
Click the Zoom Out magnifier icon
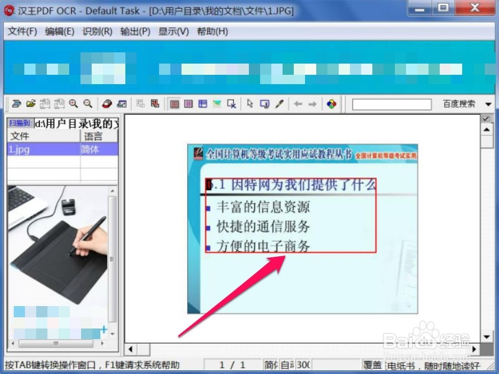tap(87, 103)
